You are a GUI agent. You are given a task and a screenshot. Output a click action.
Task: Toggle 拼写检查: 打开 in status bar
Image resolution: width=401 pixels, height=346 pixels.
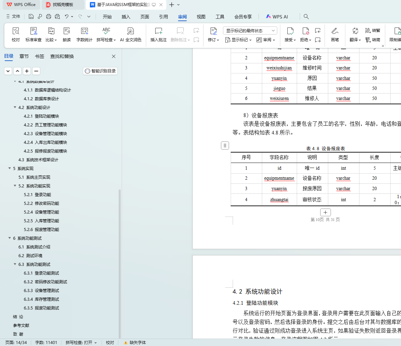click(81, 342)
